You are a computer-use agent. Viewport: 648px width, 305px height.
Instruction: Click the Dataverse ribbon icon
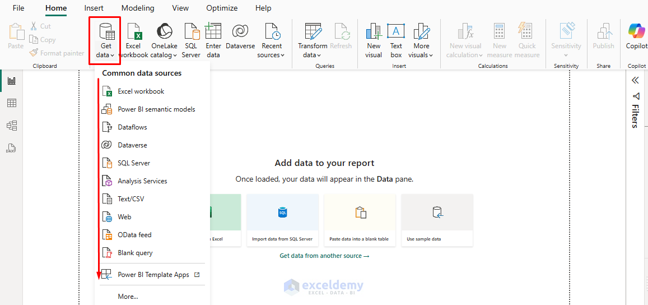click(x=240, y=31)
